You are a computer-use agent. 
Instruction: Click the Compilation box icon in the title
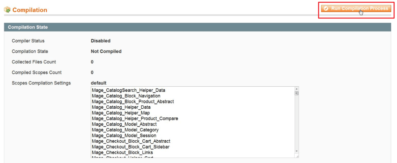7,10
